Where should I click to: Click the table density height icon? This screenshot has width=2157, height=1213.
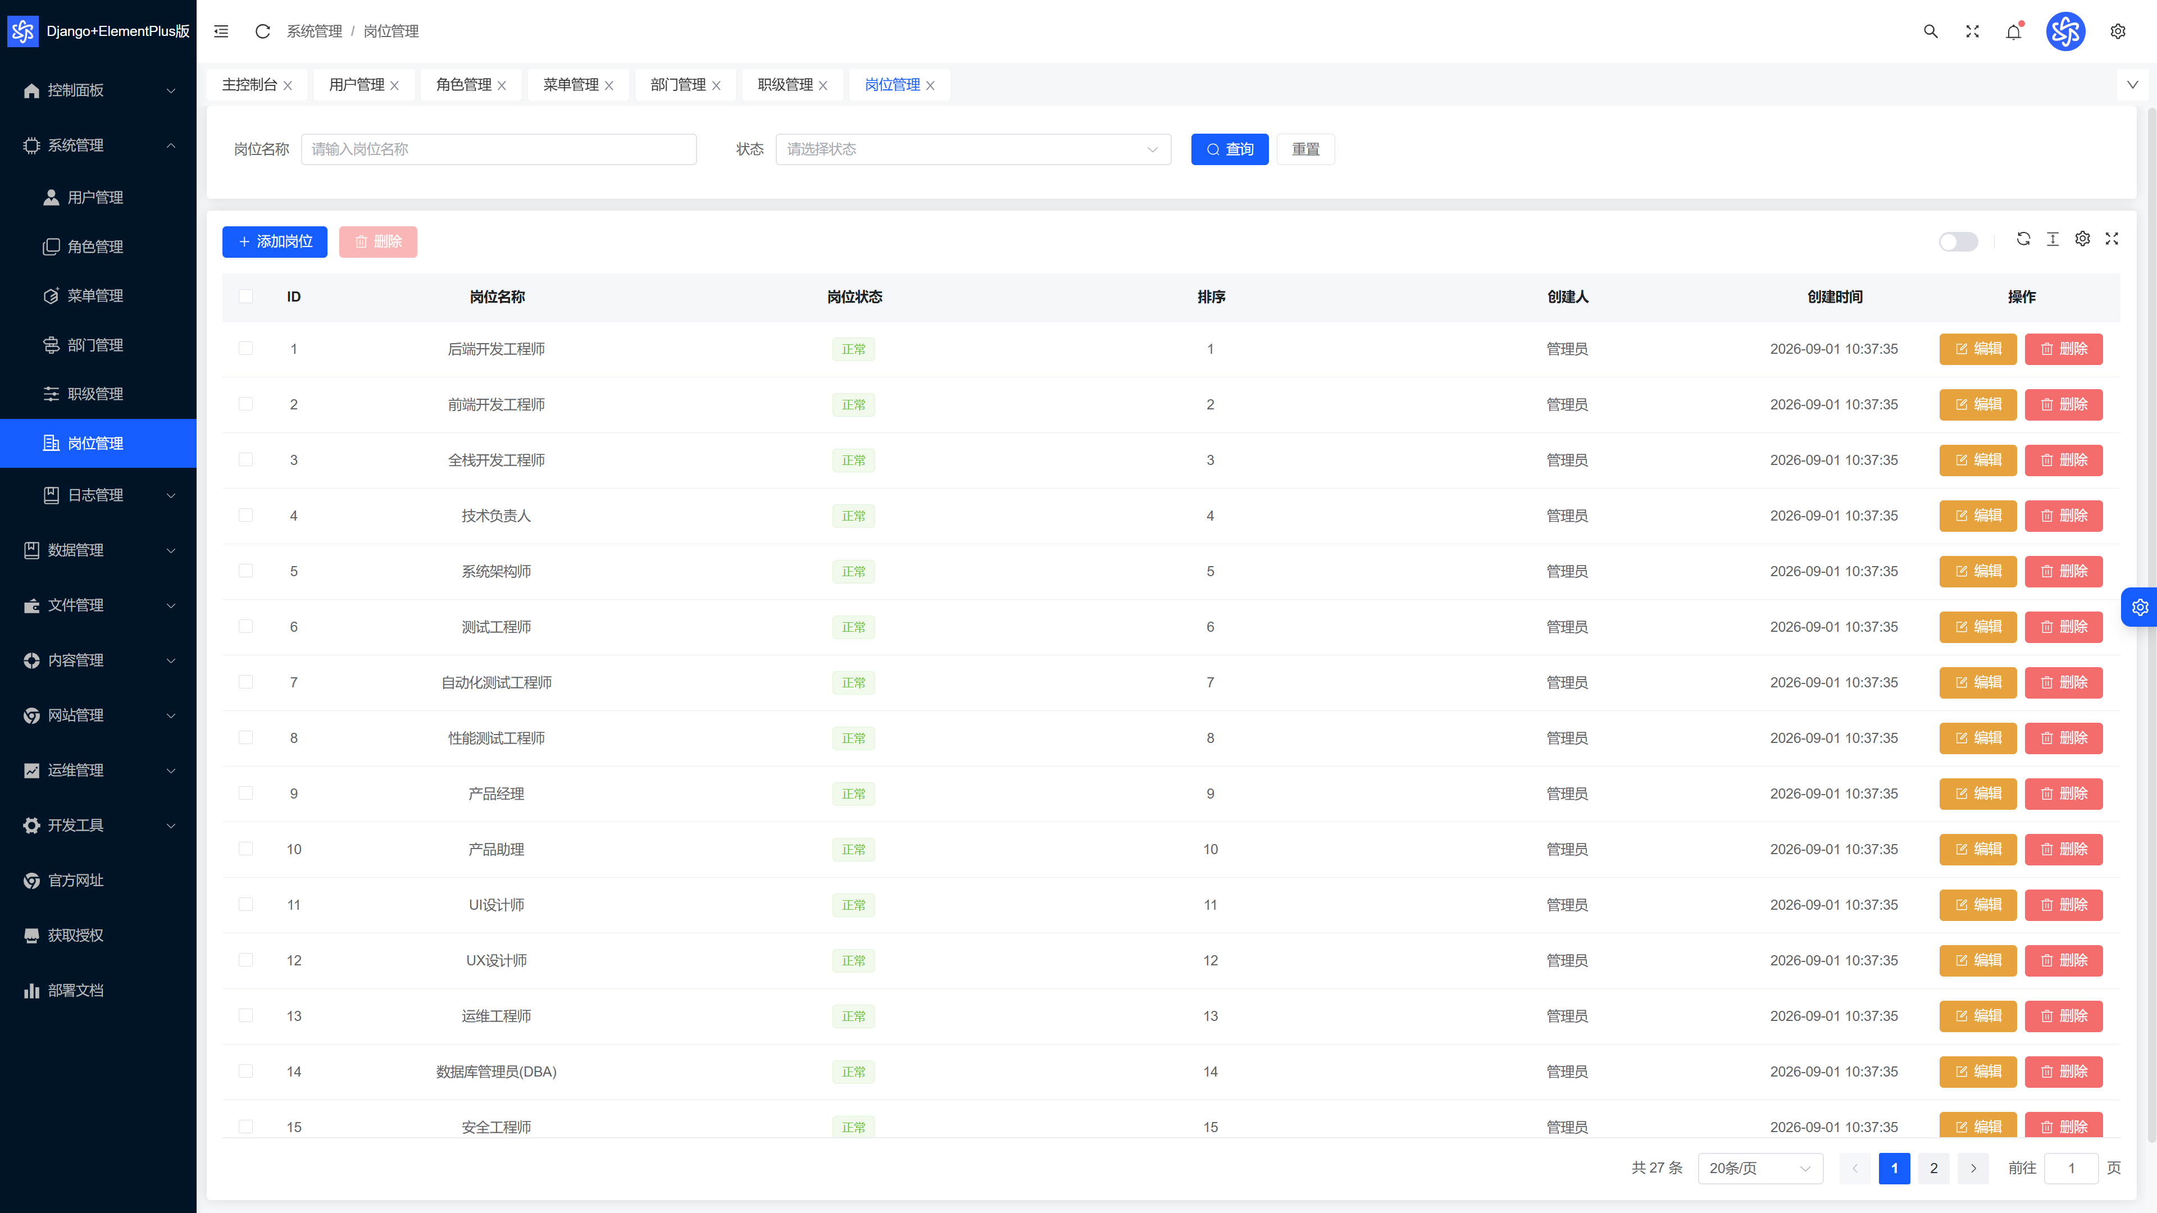2053,239
